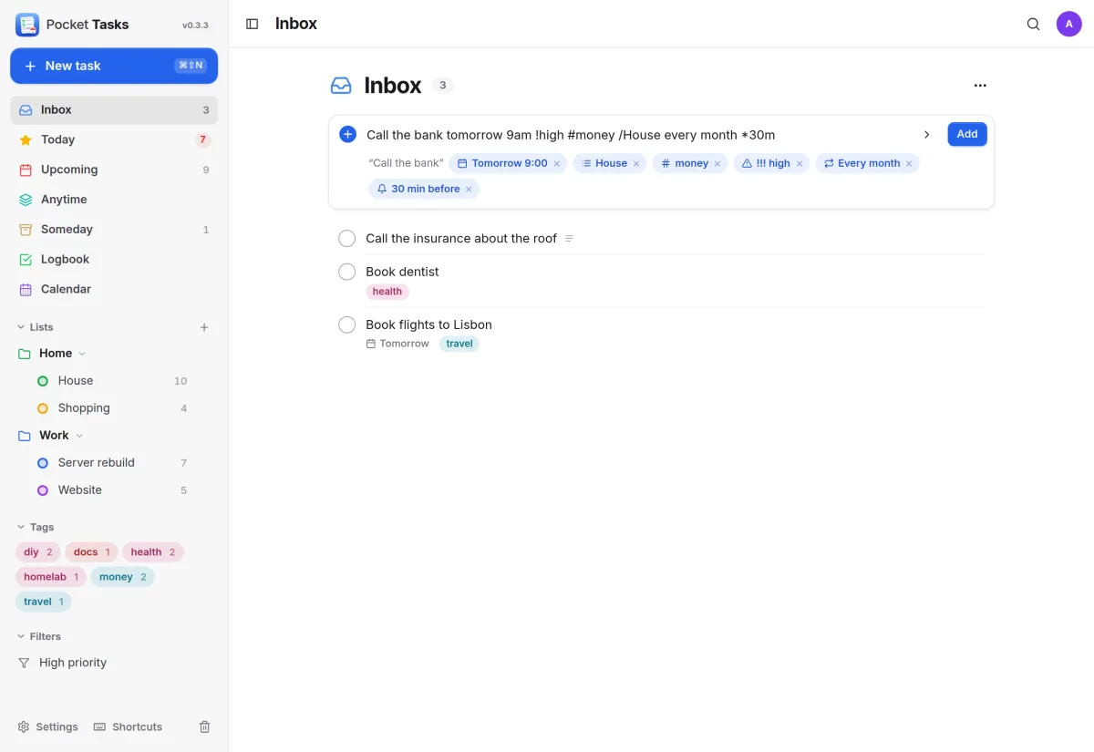The image size is (1094, 752).
Task: Toggle the sidebar panel icon
Action: [x=253, y=24]
